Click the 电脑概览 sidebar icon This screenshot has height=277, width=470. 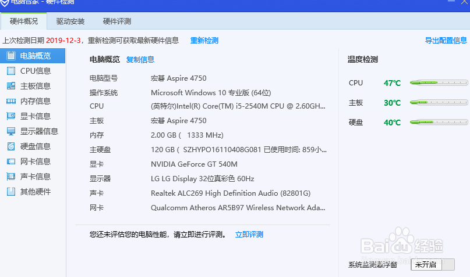pos(11,56)
